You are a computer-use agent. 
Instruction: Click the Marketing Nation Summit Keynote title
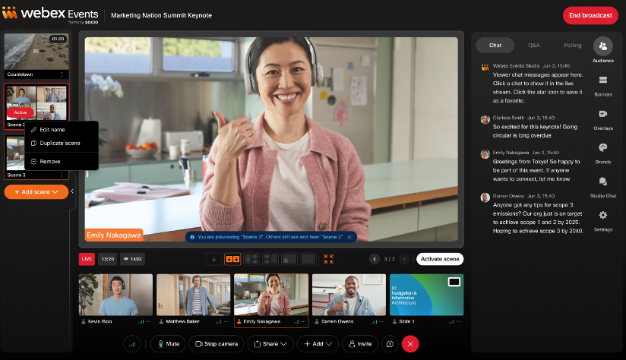(161, 15)
